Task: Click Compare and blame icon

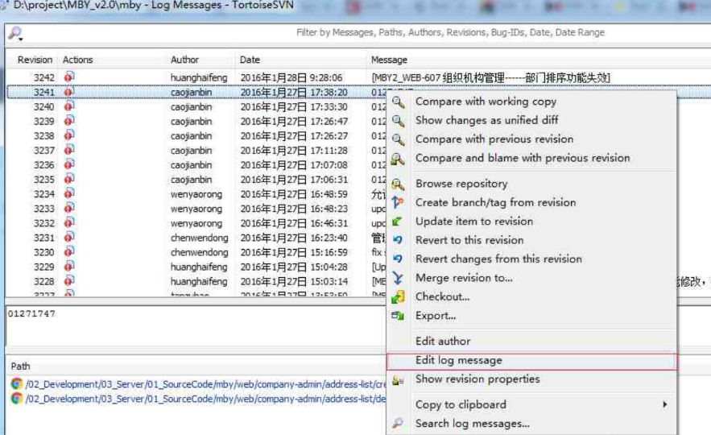Action: coord(398,159)
